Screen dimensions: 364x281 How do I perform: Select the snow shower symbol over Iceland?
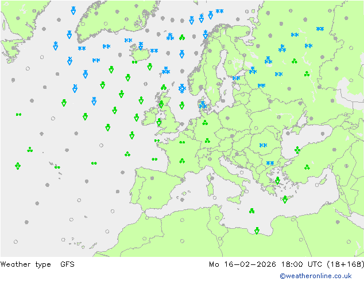point(141,46)
